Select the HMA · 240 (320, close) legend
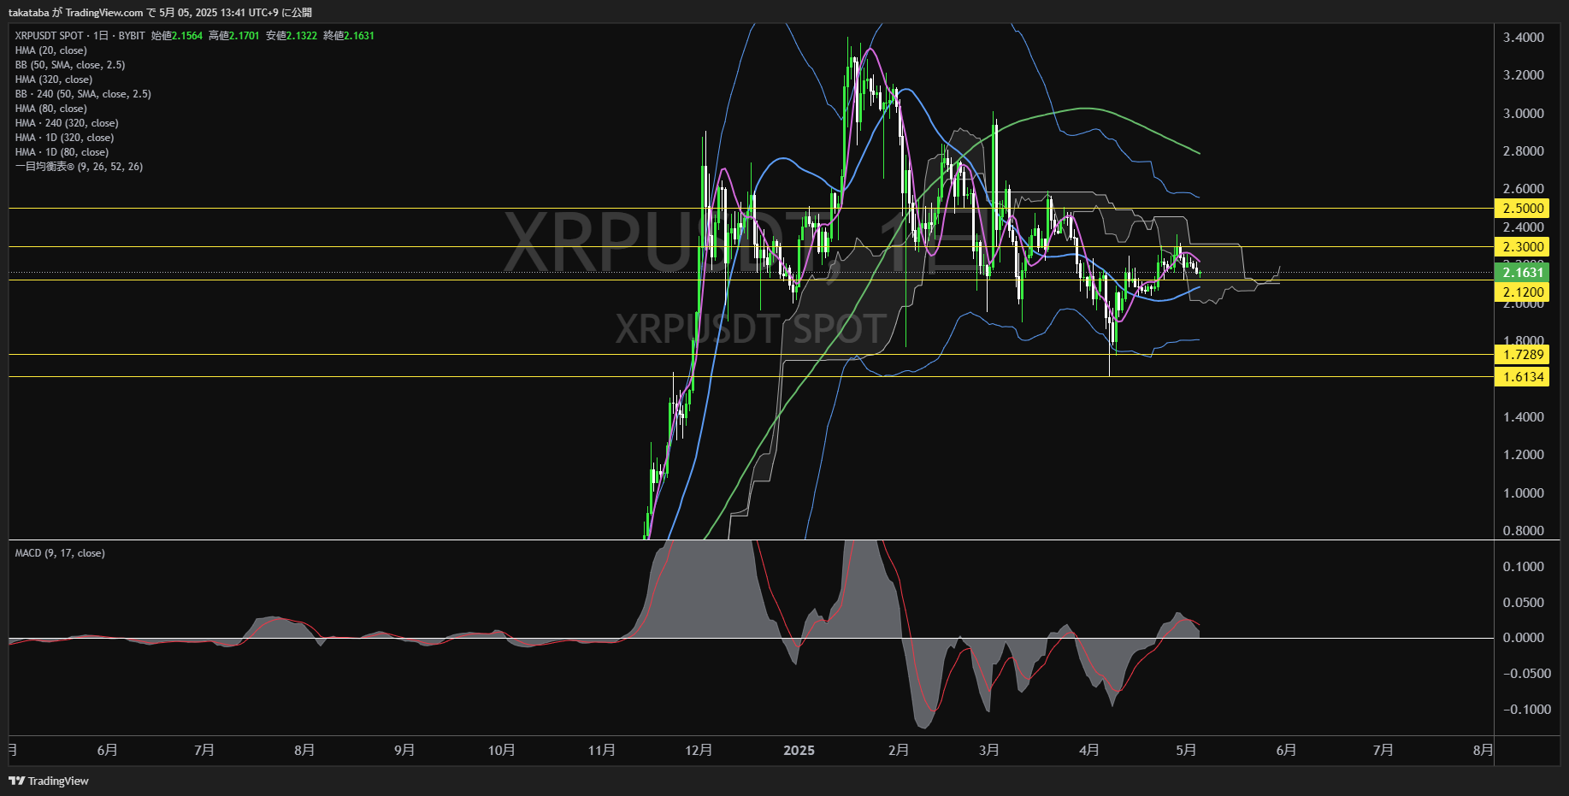 pyautogui.click(x=67, y=123)
